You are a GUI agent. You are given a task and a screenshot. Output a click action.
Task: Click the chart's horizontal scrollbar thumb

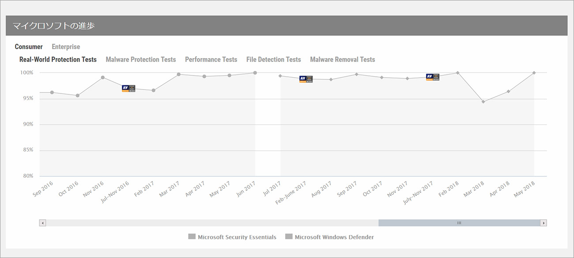(459, 223)
